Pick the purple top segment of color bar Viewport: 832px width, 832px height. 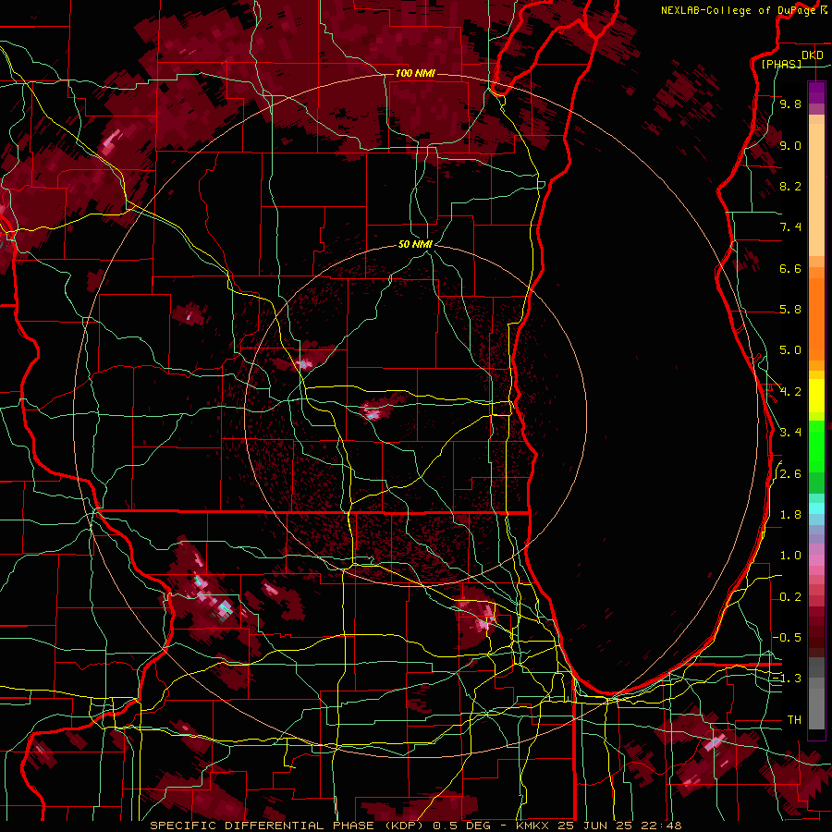pyautogui.click(x=816, y=92)
